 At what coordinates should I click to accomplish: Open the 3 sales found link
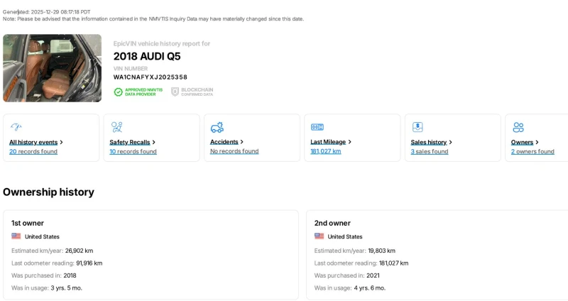[430, 151]
